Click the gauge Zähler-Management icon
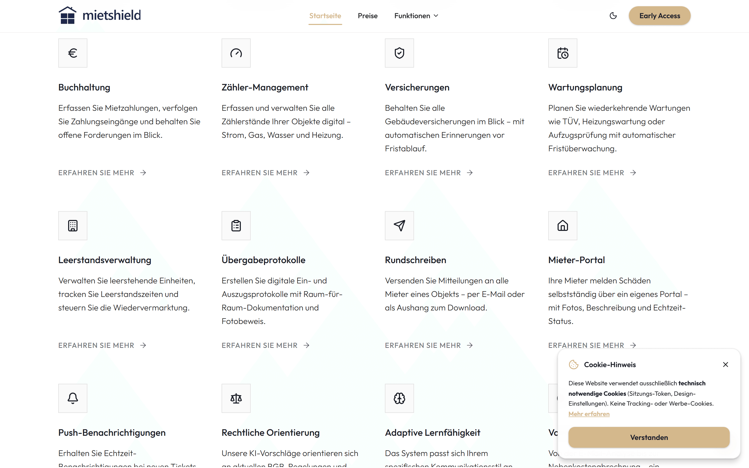Viewport: 749px width, 468px height. (236, 53)
